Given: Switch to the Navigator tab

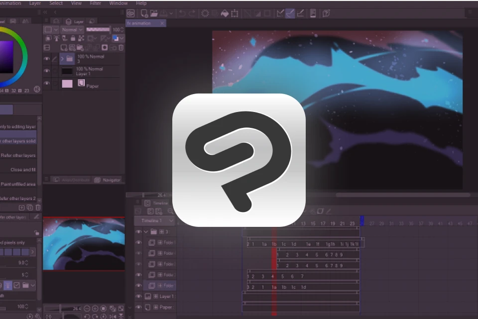Looking at the screenshot, I should click(108, 180).
